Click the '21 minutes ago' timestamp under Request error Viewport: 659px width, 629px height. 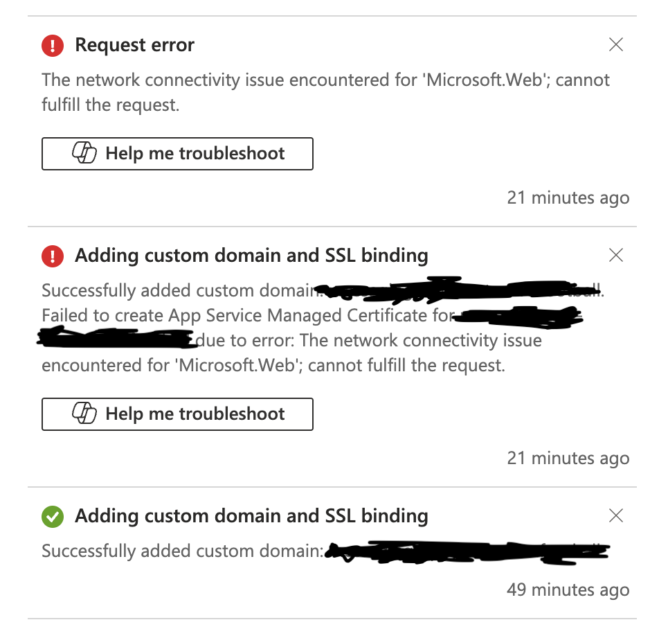coord(568,197)
